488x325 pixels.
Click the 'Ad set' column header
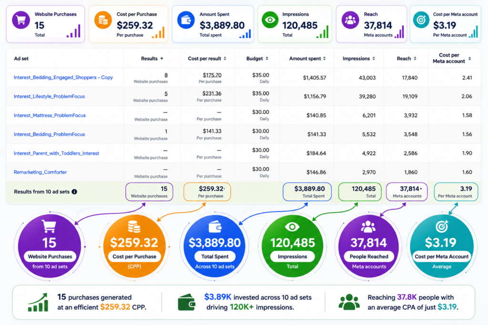pyautogui.click(x=21, y=59)
